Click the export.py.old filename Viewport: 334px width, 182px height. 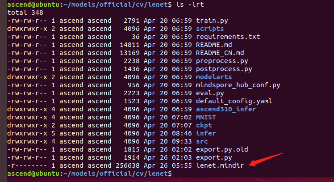pyautogui.click(x=222, y=149)
